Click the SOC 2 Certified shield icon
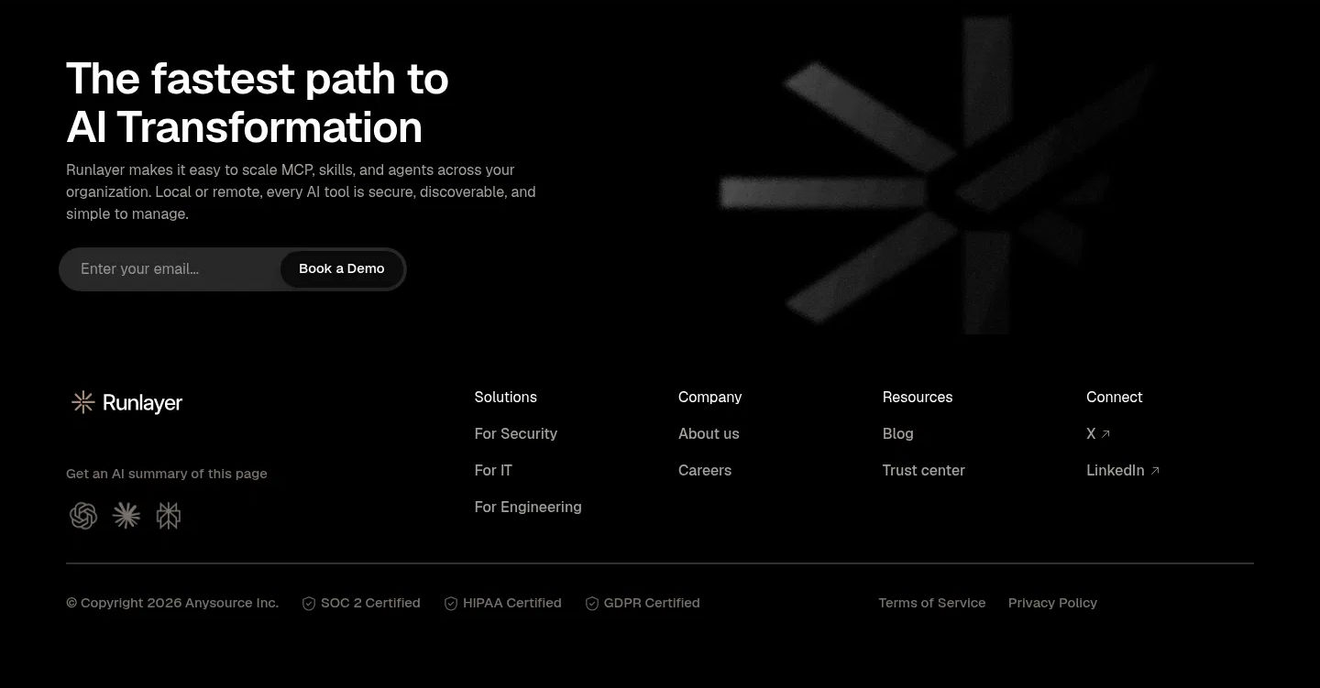Viewport: 1320px width, 688px height. click(309, 604)
